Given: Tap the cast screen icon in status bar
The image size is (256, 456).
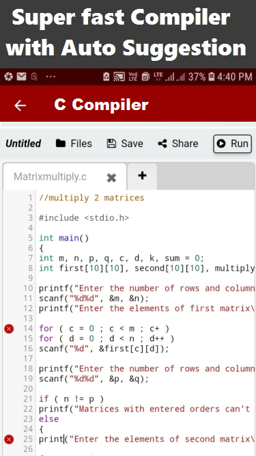Looking at the screenshot, I should pos(119,77).
